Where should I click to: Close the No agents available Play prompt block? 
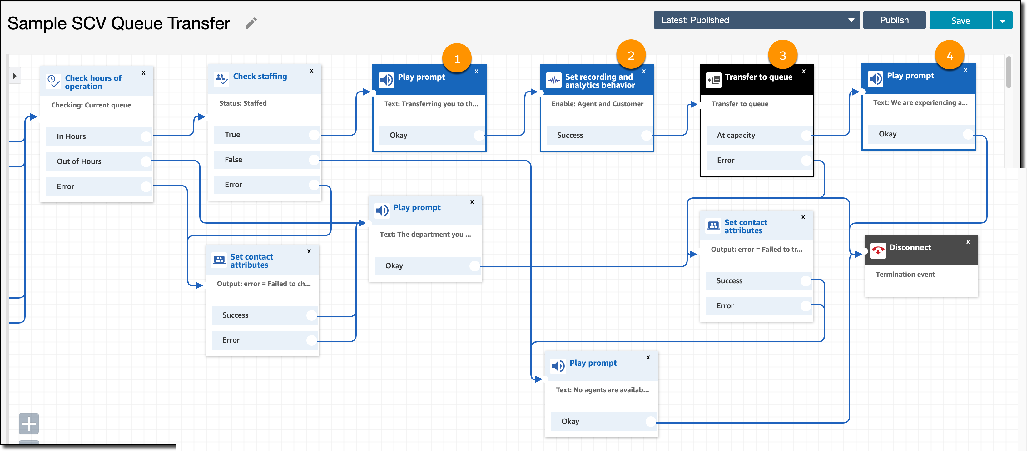click(x=648, y=358)
